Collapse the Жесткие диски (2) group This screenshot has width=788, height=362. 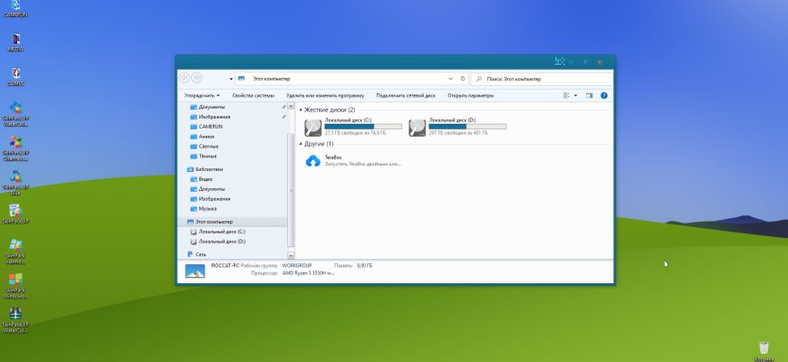coord(301,110)
